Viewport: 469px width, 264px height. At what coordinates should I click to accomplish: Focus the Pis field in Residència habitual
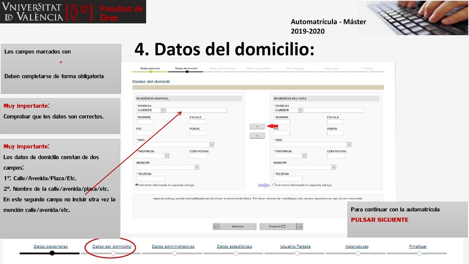coord(144,133)
